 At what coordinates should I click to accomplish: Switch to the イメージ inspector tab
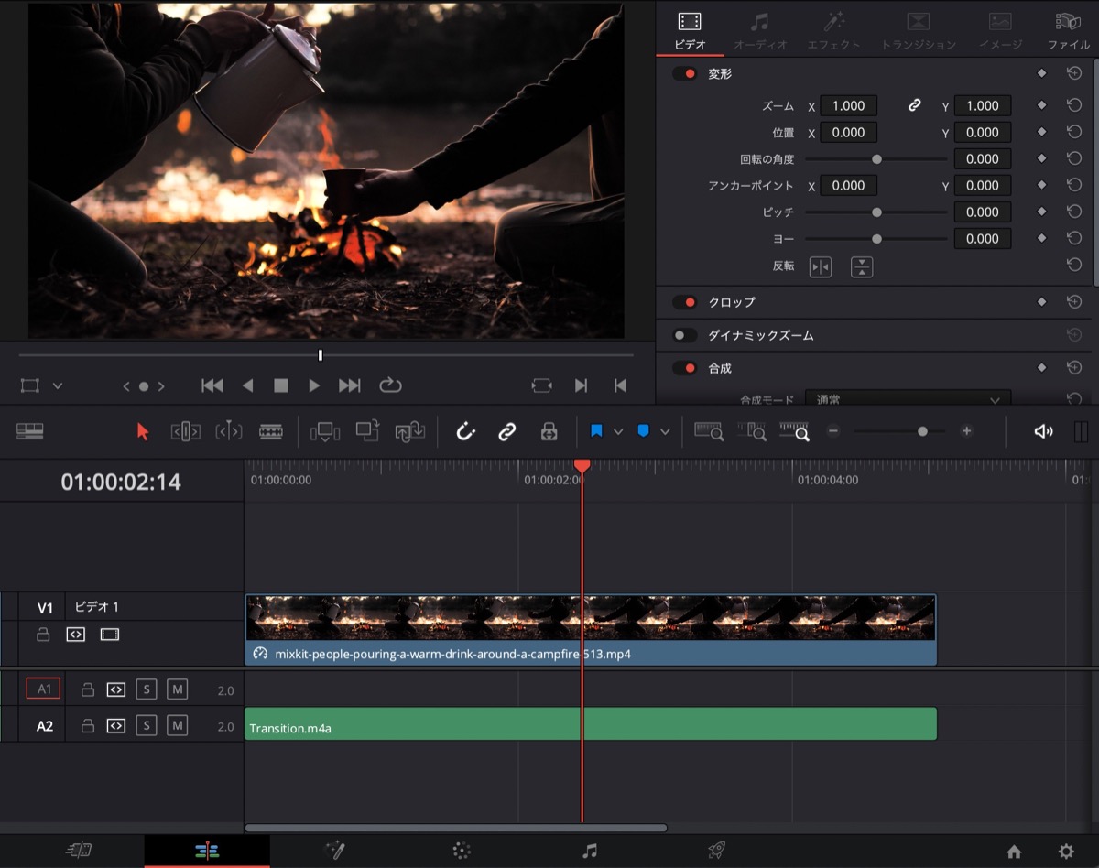tap(1000, 30)
